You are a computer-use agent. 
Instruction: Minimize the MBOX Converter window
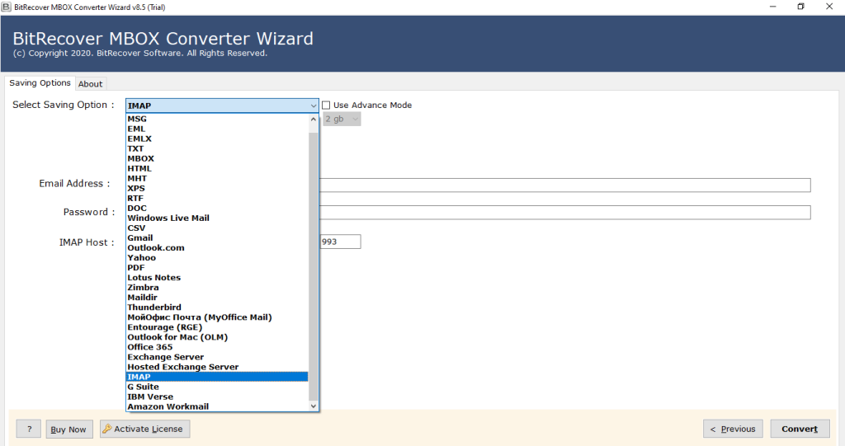tap(772, 7)
